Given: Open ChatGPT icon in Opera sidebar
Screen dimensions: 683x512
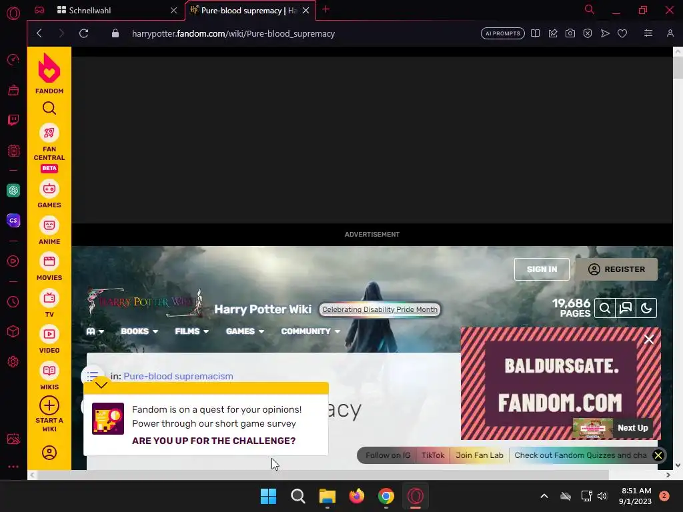Looking at the screenshot, I should point(13,190).
